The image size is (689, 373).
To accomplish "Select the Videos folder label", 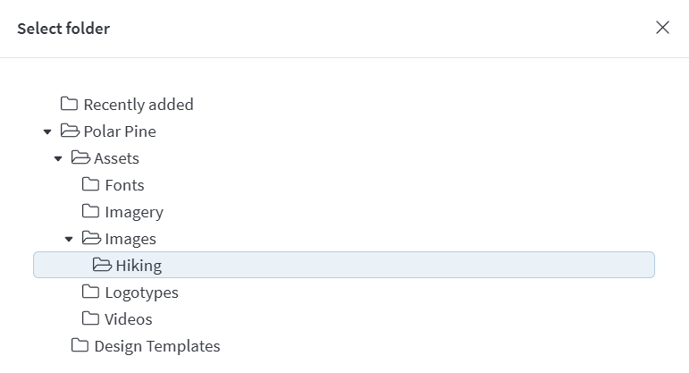I will pos(129,319).
